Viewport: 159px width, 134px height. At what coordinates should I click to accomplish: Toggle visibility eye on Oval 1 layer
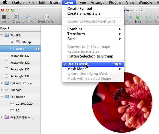[37, 49]
